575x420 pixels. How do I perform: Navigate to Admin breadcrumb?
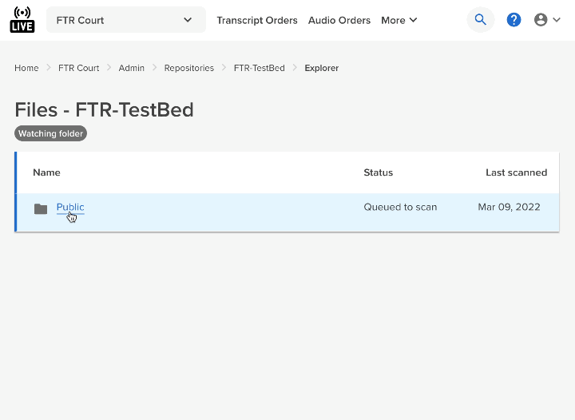coord(131,68)
